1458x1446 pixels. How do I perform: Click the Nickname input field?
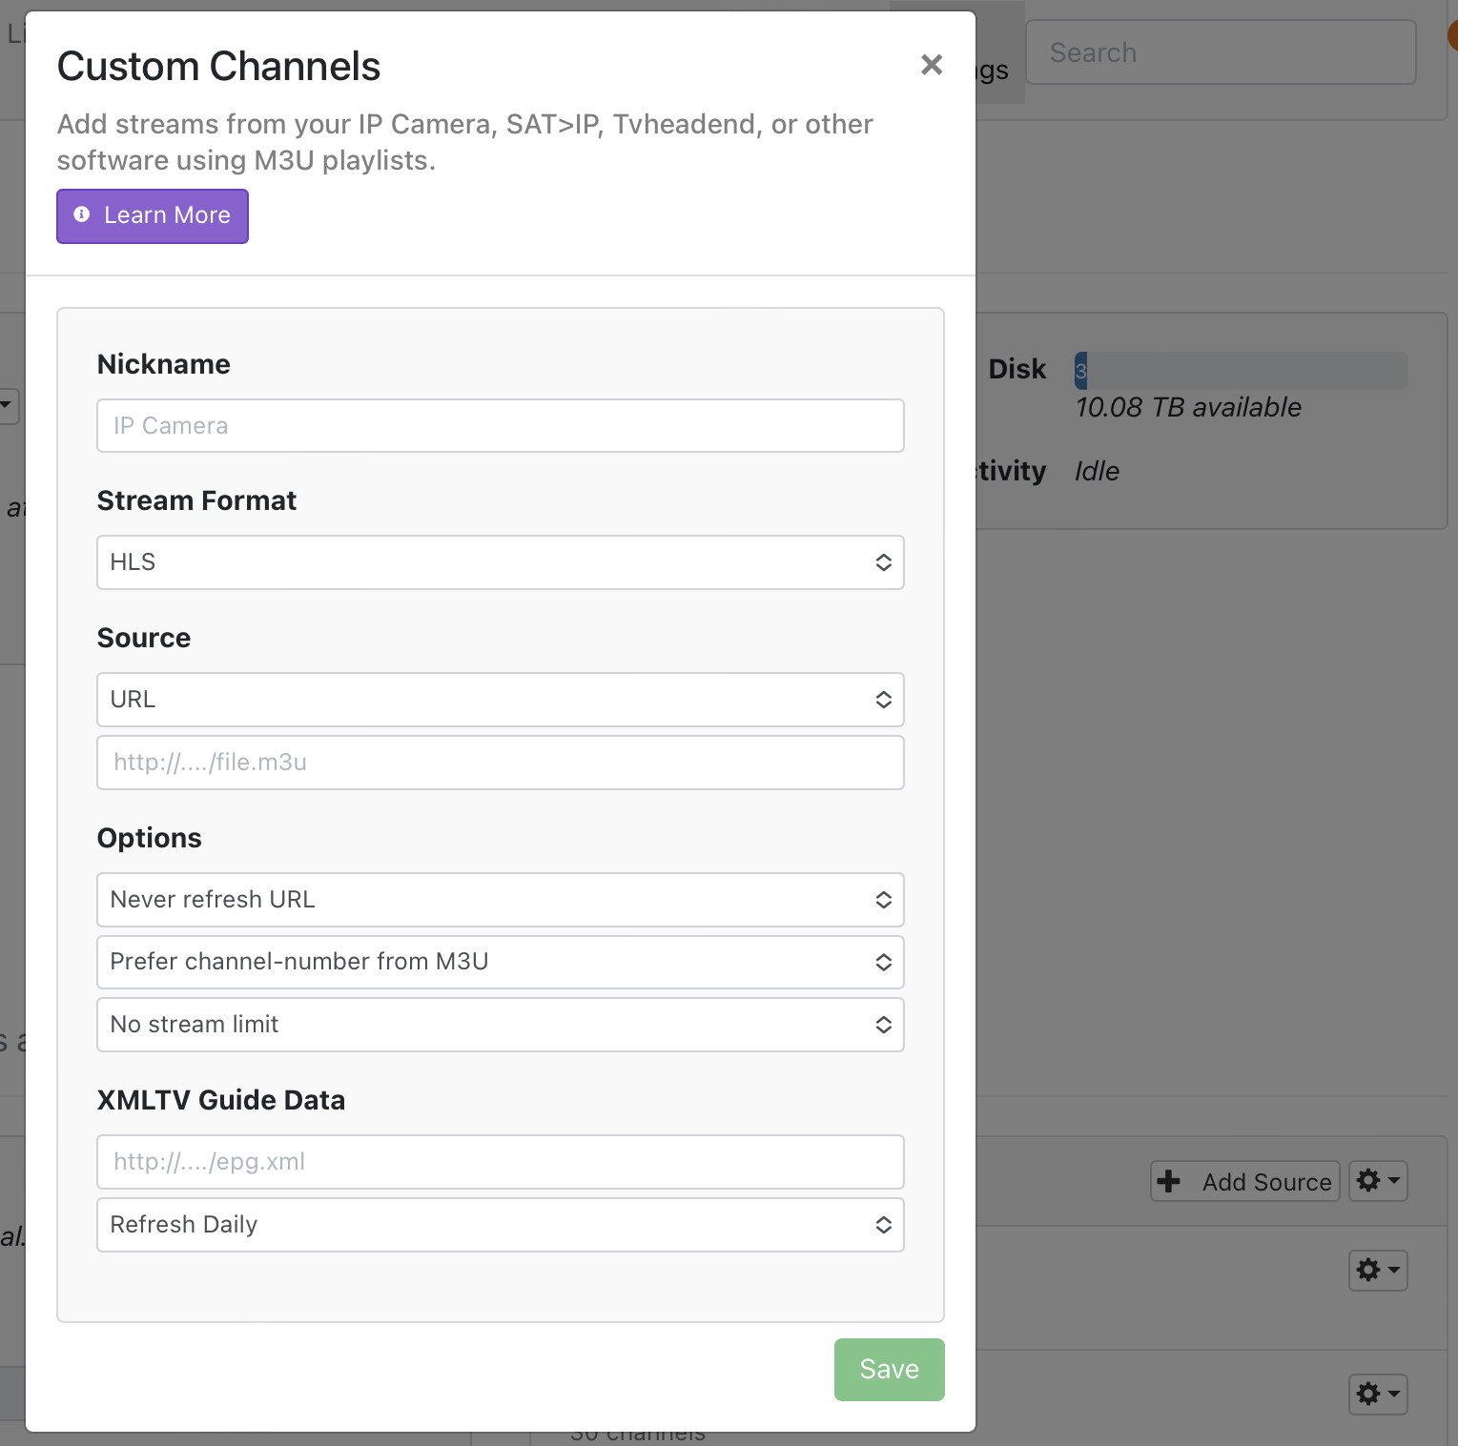tap(500, 426)
